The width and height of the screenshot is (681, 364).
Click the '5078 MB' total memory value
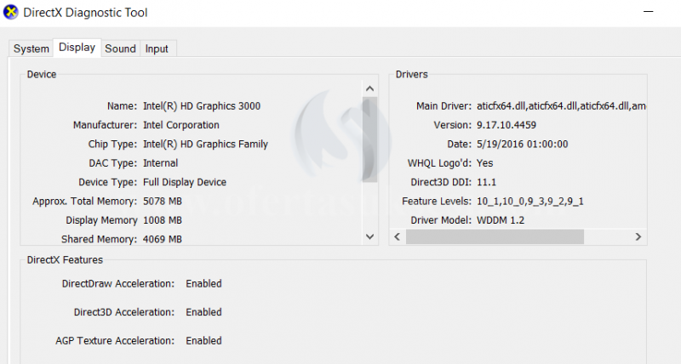click(x=163, y=202)
